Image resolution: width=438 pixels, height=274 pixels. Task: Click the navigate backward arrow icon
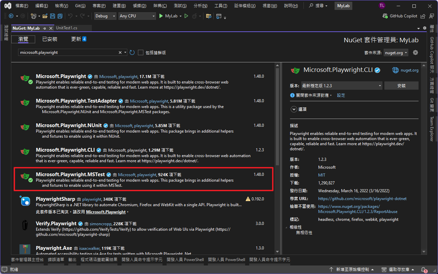pos(11,16)
